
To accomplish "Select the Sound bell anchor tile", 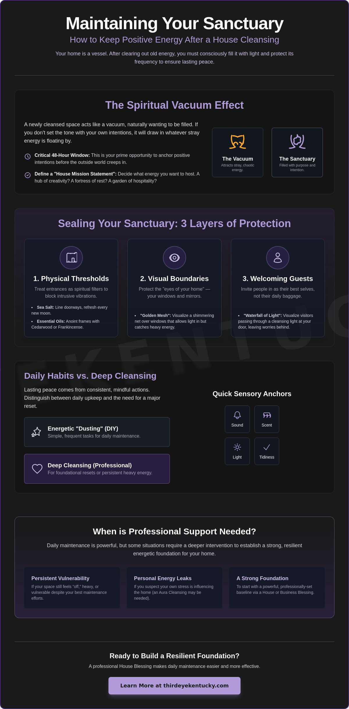I will click(237, 419).
